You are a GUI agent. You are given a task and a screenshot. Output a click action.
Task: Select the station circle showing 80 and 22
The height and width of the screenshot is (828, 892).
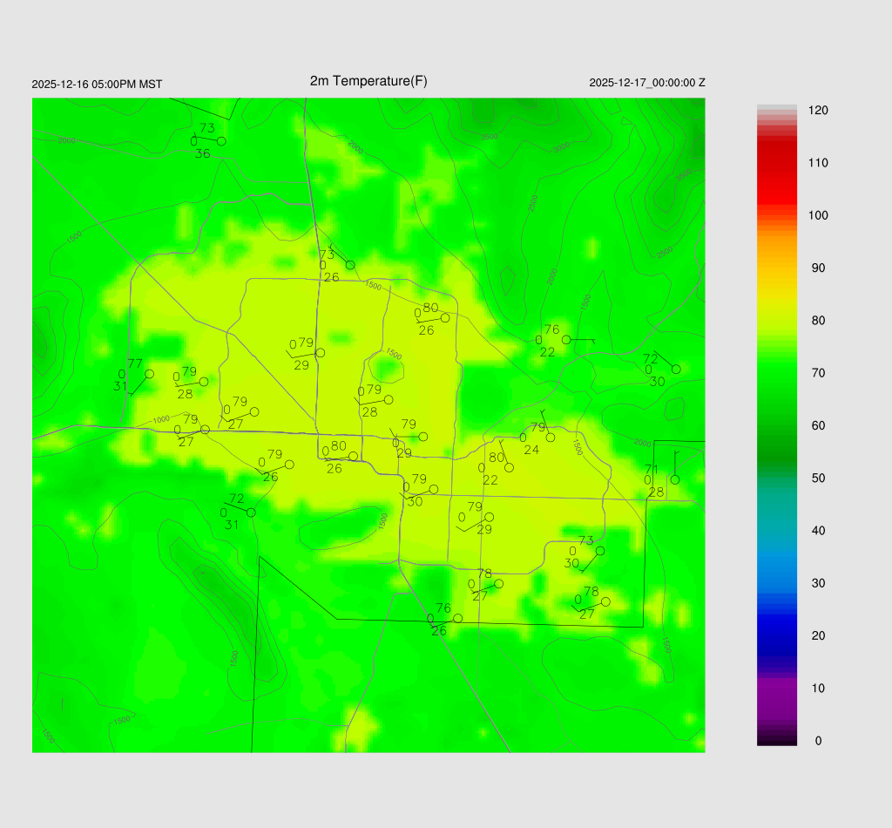pos(510,468)
